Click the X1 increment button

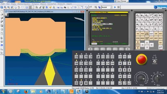[x=98, y=63]
